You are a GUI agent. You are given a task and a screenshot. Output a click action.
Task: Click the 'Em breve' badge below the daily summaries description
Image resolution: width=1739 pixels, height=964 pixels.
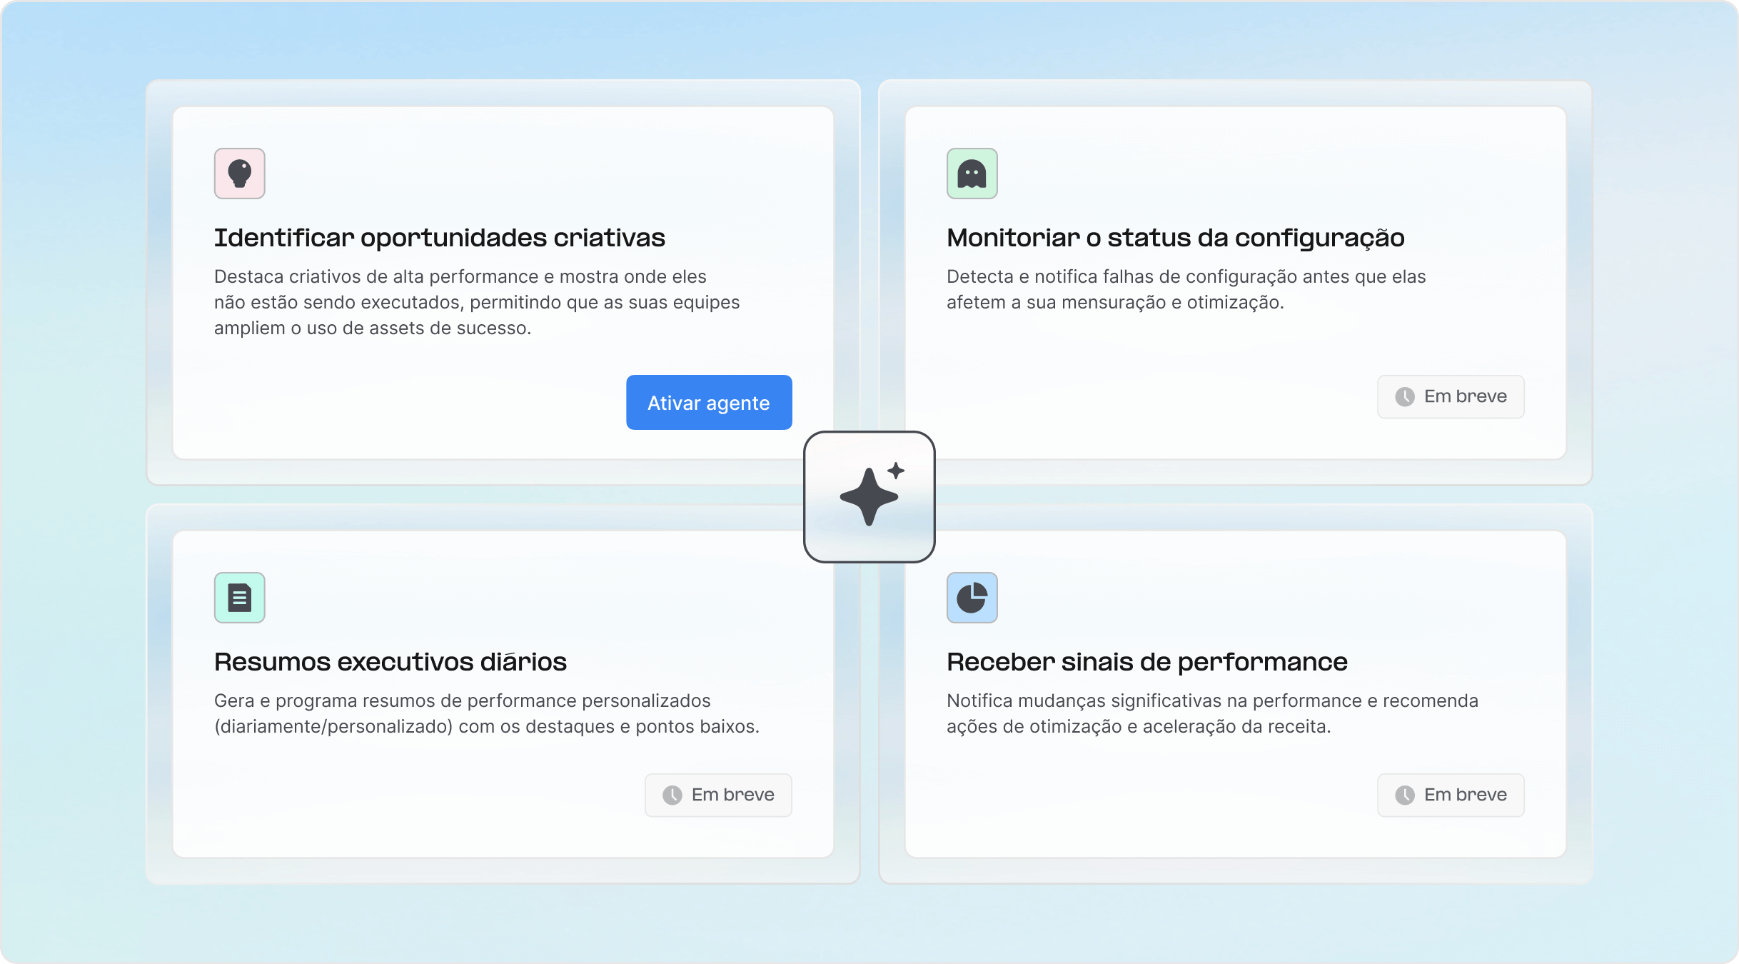(718, 795)
